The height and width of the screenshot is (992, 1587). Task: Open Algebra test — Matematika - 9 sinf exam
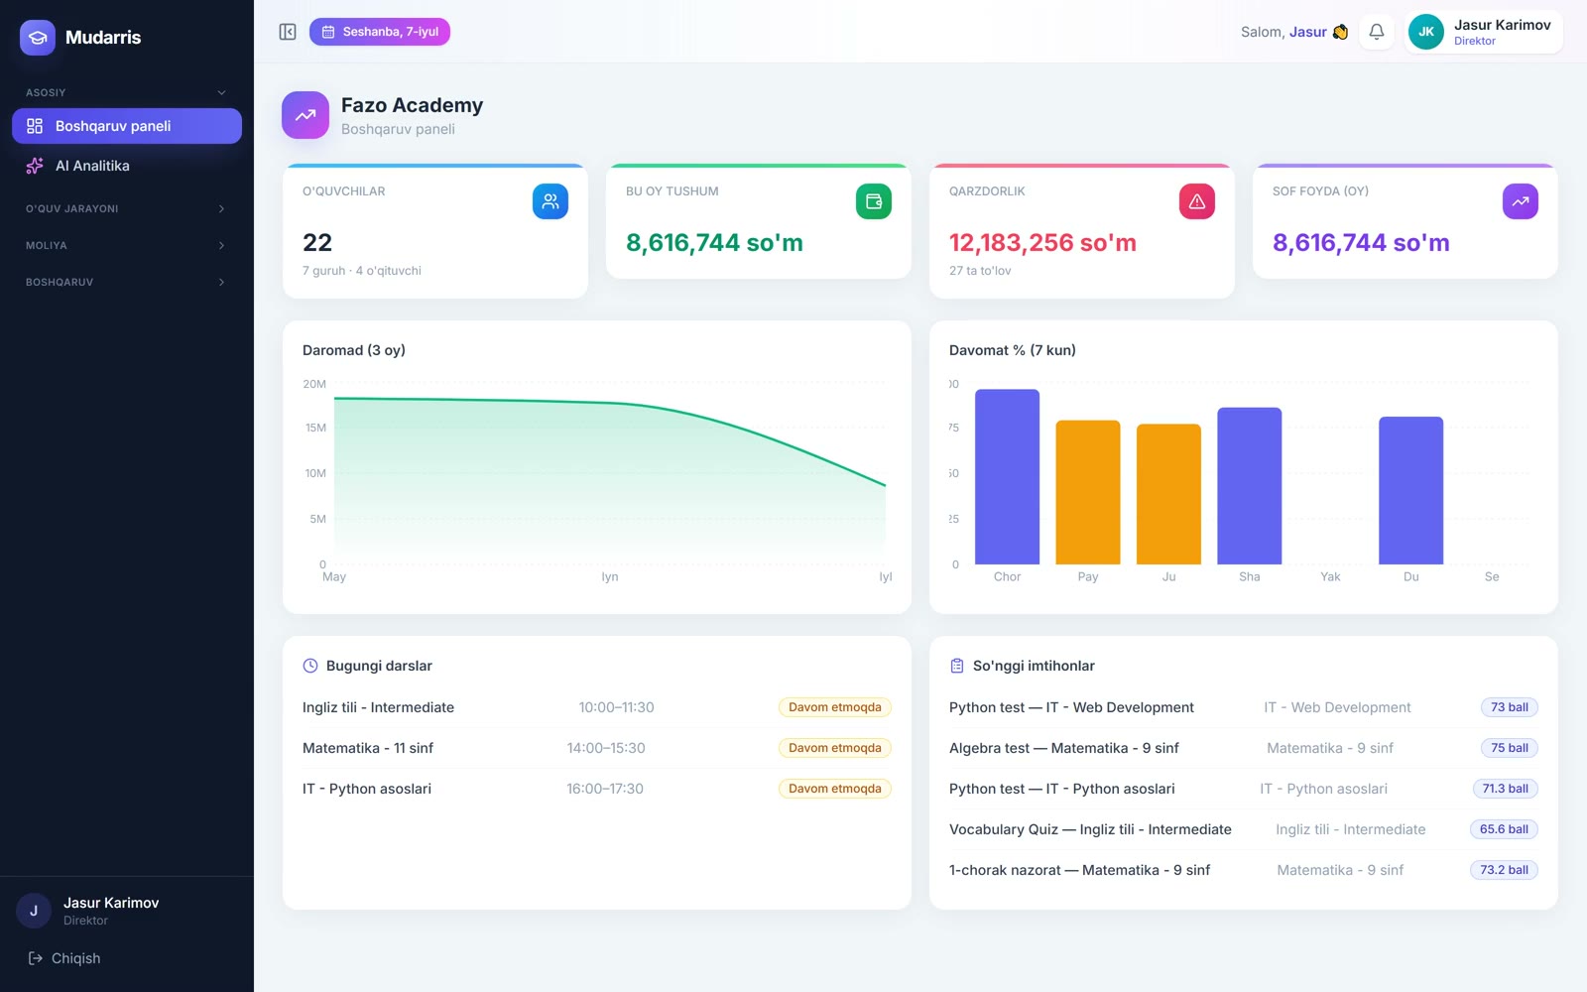(x=1244, y=748)
